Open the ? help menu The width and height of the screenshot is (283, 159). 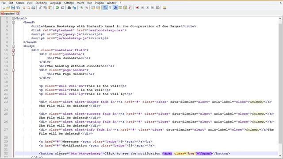tap(120, 3)
